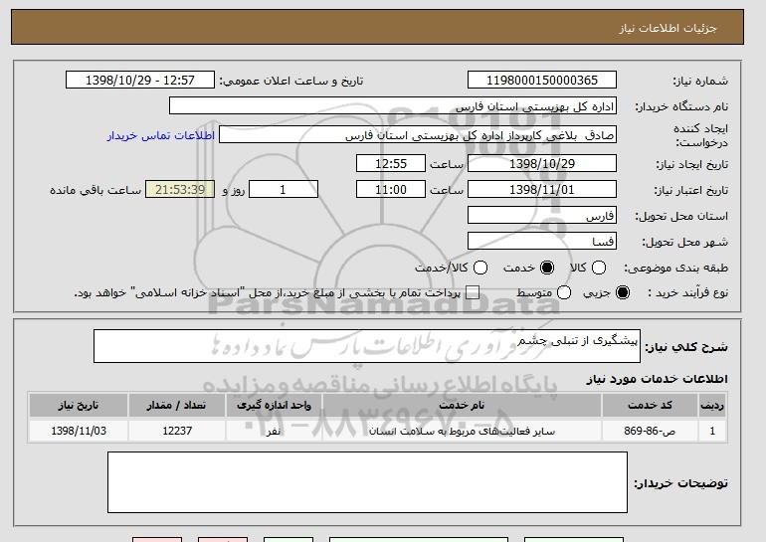The width and height of the screenshot is (766, 542).
Task: Click service code cell ص-86-869
Action: click(650, 431)
